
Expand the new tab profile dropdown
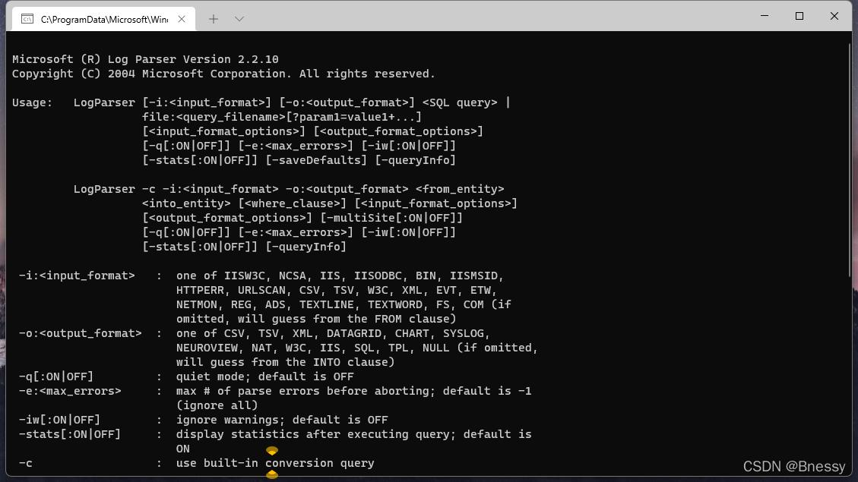239,19
